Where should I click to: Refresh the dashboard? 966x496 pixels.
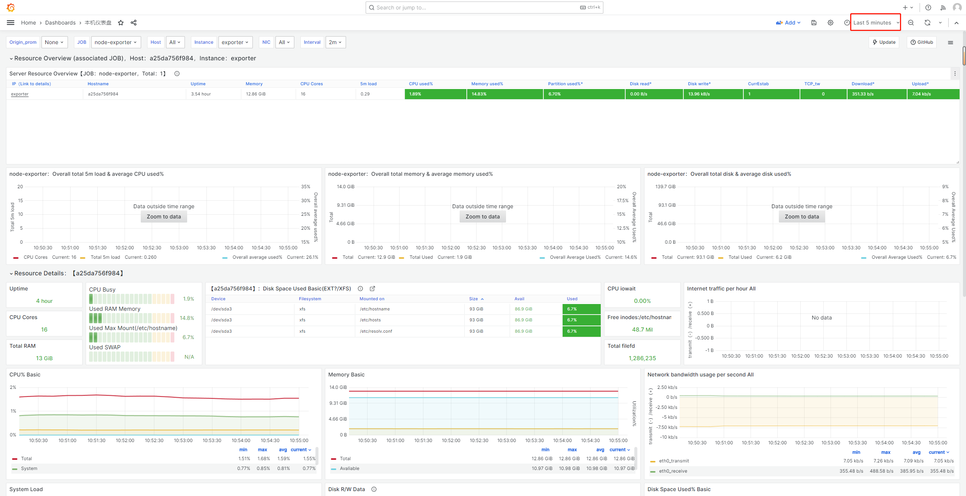(928, 23)
